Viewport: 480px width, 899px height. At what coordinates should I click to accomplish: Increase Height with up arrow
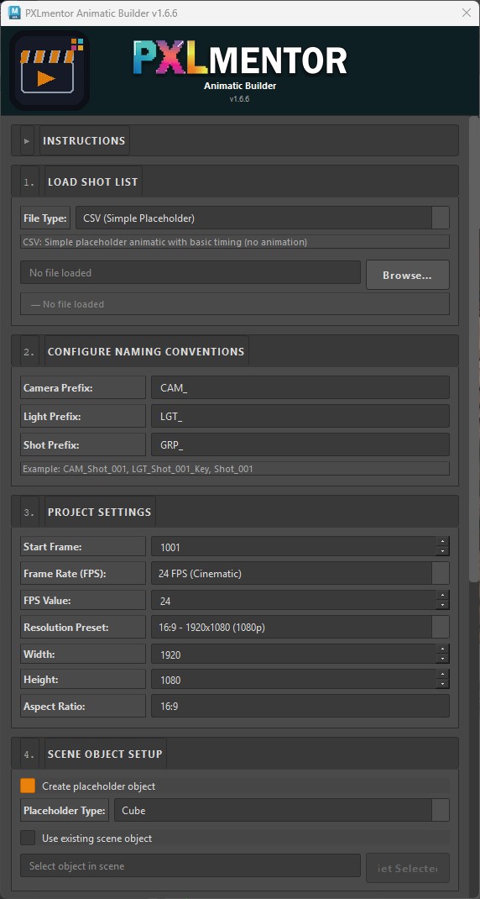pos(442,674)
